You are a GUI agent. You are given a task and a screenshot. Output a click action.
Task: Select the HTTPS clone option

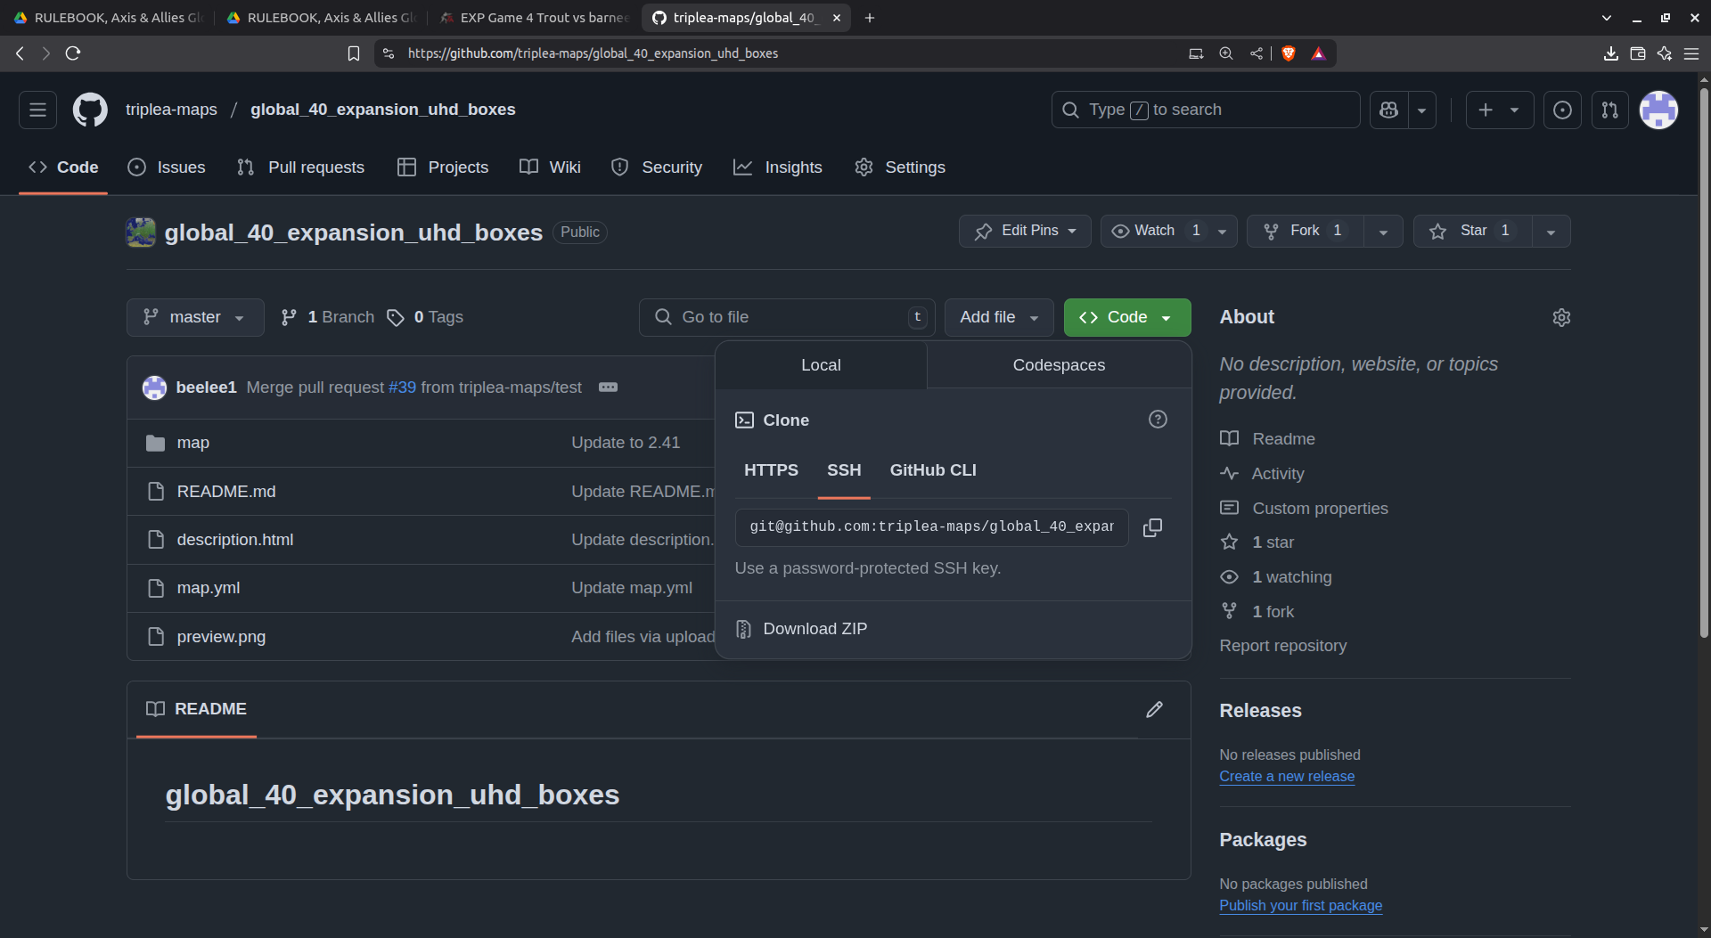(x=771, y=470)
